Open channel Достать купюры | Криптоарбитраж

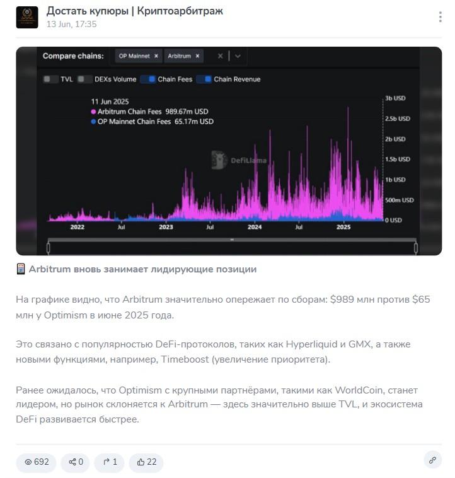pos(135,11)
